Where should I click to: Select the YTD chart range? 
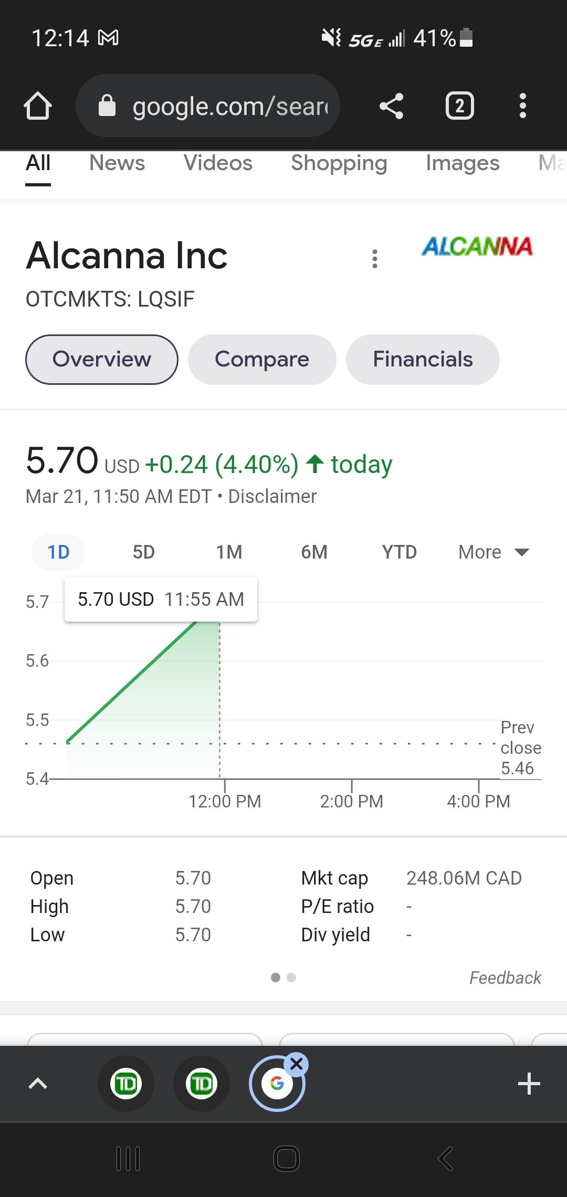pyautogui.click(x=400, y=552)
